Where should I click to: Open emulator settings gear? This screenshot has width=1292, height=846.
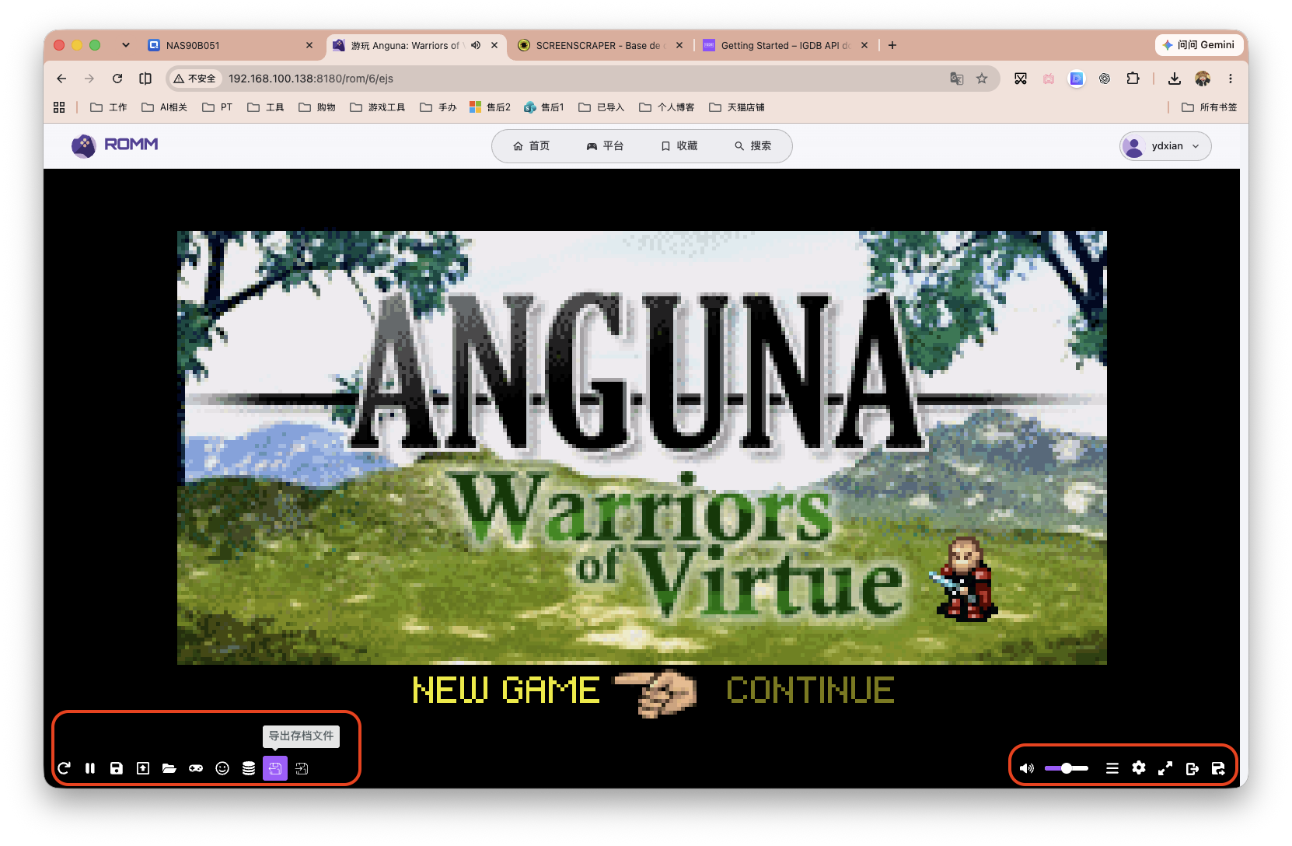(x=1139, y=768)
